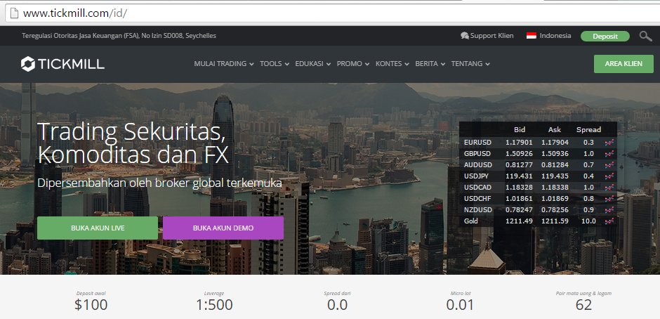
Task: Open chart icon for USDJPY row
Action: point(609,176)
